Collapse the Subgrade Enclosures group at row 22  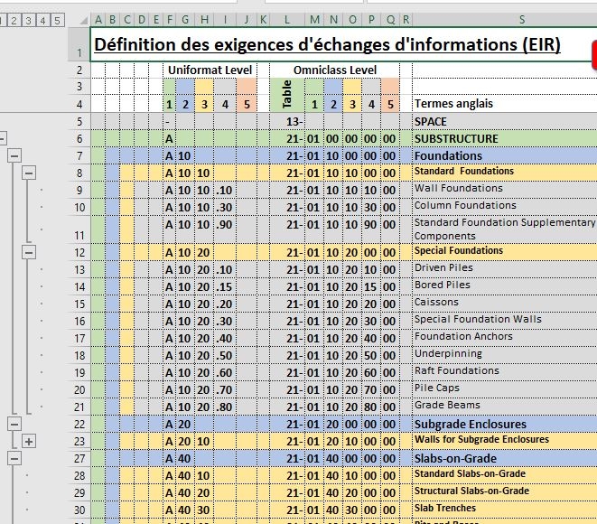14,424
